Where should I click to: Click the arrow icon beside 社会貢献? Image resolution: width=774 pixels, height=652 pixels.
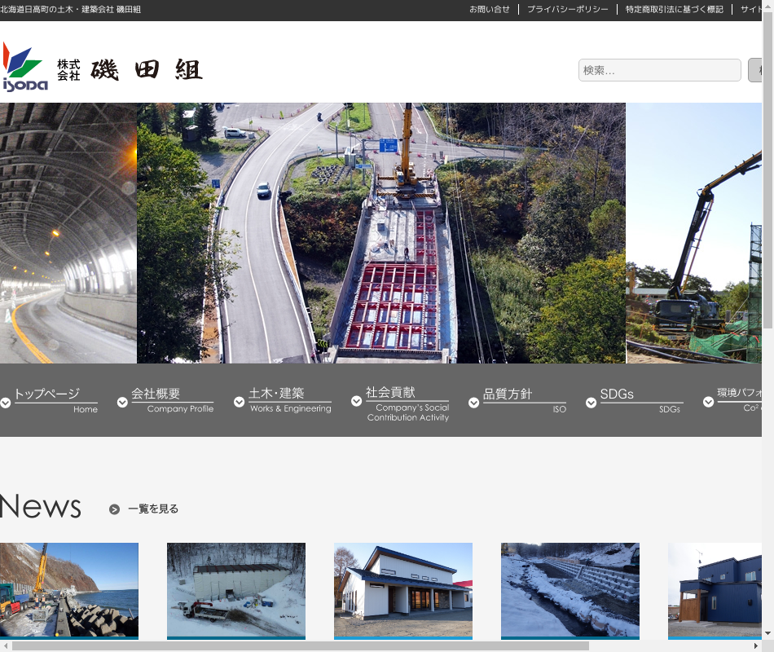(356, 401)
